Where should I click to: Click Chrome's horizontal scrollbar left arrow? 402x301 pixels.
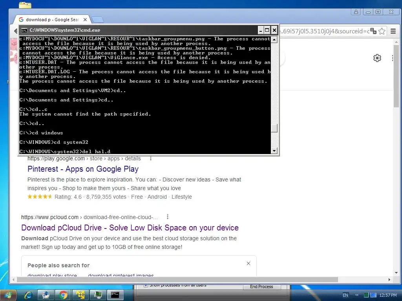(x=13, y=280)
